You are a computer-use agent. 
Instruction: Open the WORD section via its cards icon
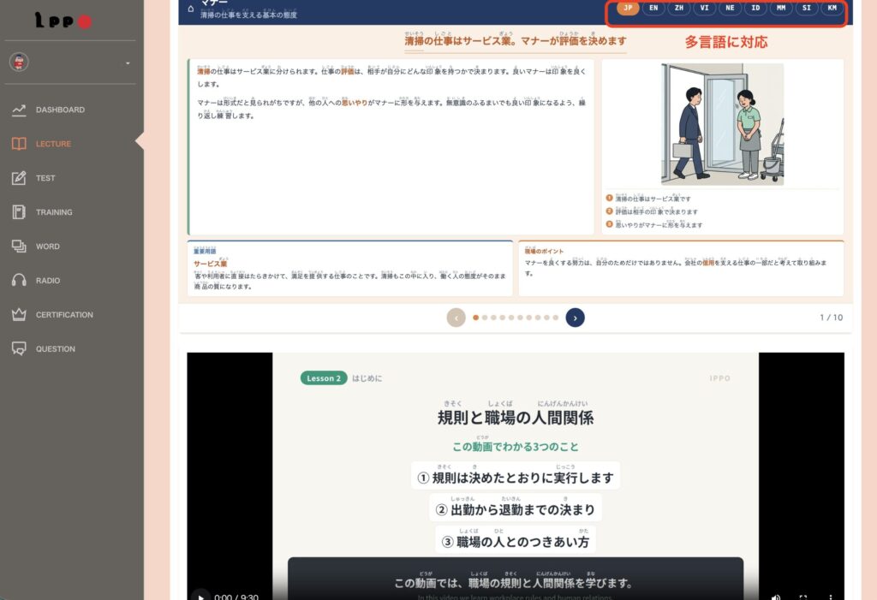(19, 246)
